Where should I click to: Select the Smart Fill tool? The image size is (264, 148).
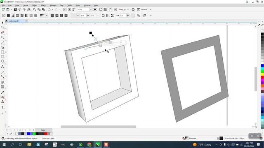pyautogui.click(x=2, y=102)
